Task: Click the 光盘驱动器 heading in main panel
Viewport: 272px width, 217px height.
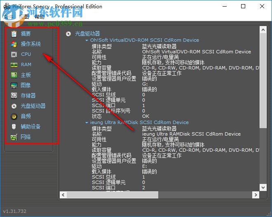Action: pos(88,33)
